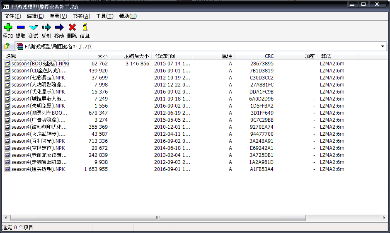
Task: Click date 2010-12-01 modification time
Action: click(172, 127)
